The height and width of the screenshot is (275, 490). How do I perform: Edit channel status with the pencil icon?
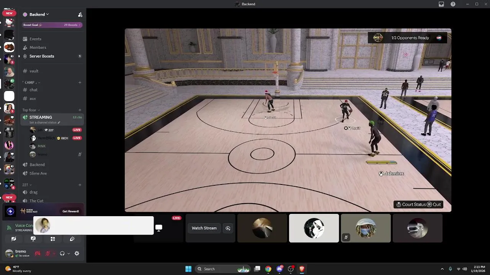[59, 123]
